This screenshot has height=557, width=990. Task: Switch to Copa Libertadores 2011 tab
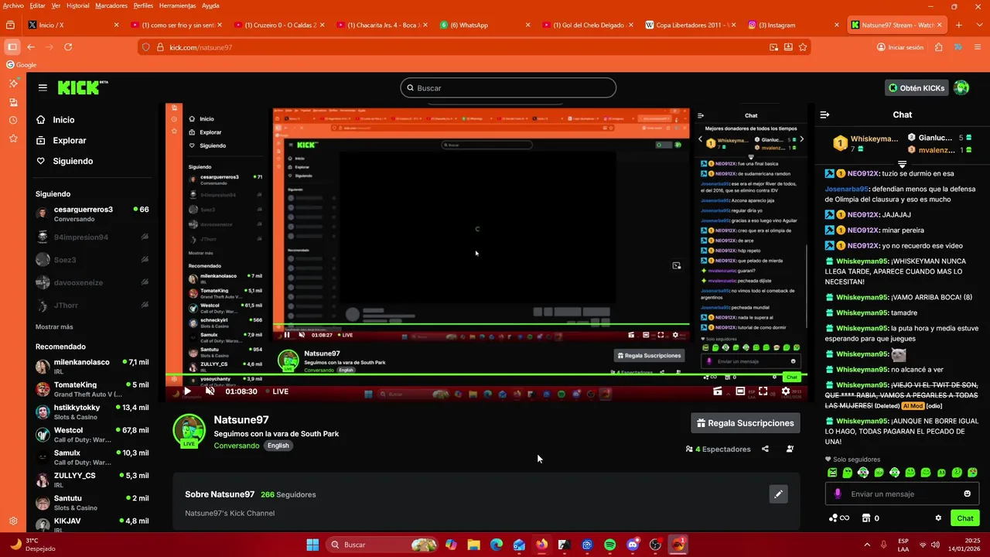pos(691,25)
